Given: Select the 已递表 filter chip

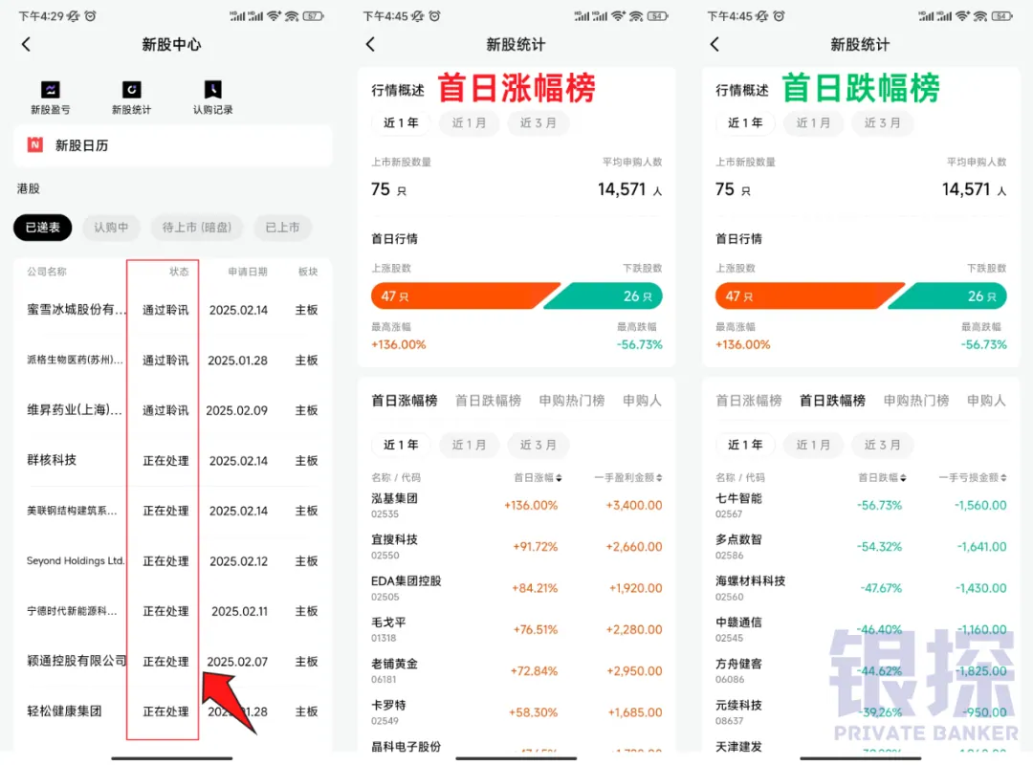Looking at the screenshot, I should [x=43, y=228].
